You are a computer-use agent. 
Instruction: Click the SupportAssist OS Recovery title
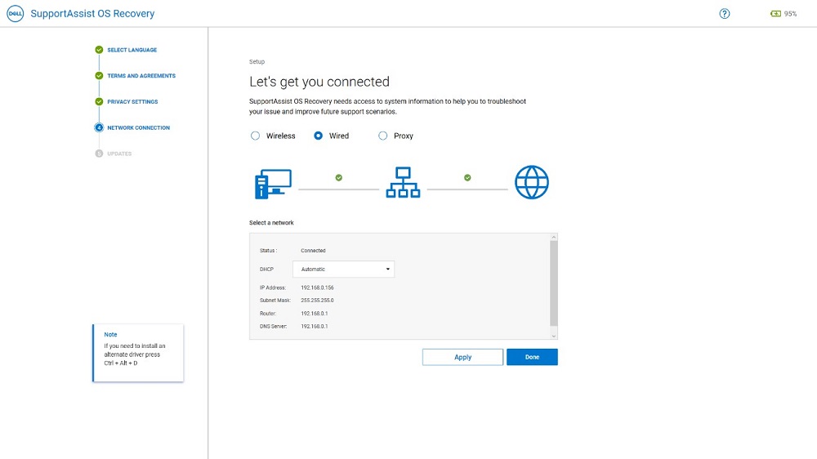[93, 14]
